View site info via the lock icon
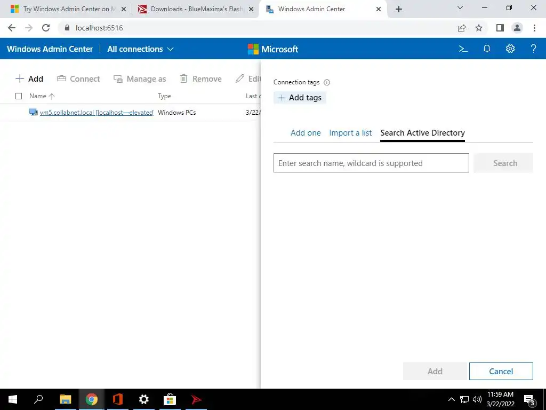The image size is (546, 410). (67, 28)
